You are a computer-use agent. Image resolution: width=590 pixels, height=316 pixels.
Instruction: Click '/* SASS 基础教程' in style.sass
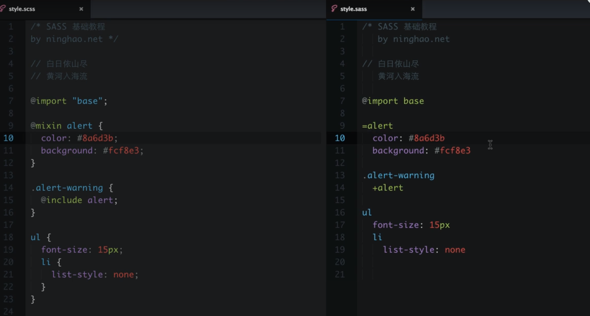coord(399,27)
